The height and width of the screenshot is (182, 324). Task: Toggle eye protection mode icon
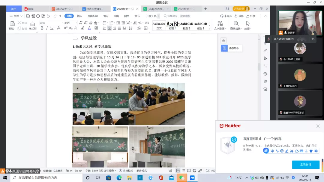(x=170, y=171)
